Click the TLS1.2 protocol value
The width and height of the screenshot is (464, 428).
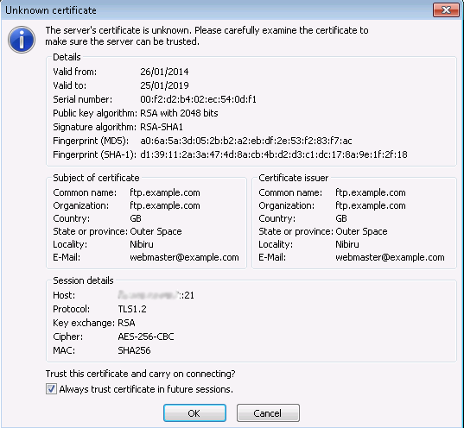click(132, 309)
